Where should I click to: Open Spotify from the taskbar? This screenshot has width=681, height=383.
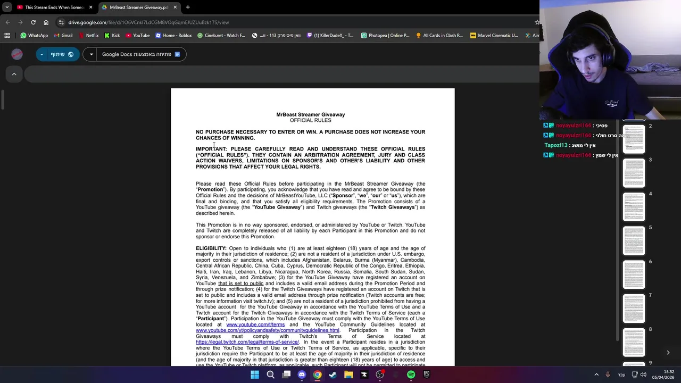pyautogui.click(x=411, y=374)
